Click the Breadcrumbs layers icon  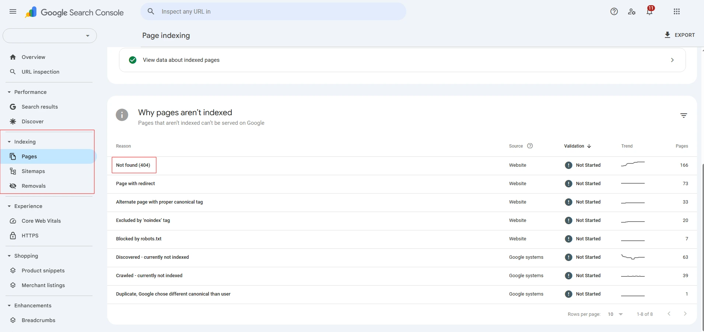point(13,320)
